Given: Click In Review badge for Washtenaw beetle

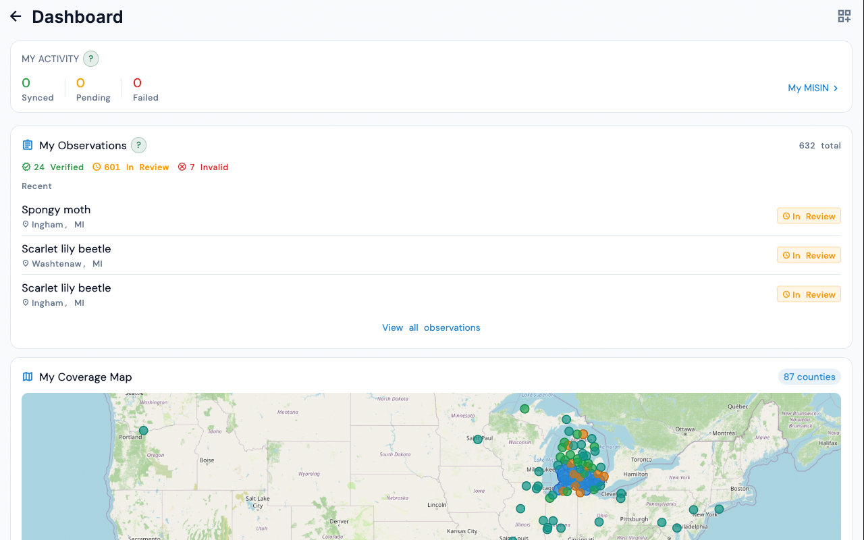Looking at the screenshot, I should pos(809,255).
